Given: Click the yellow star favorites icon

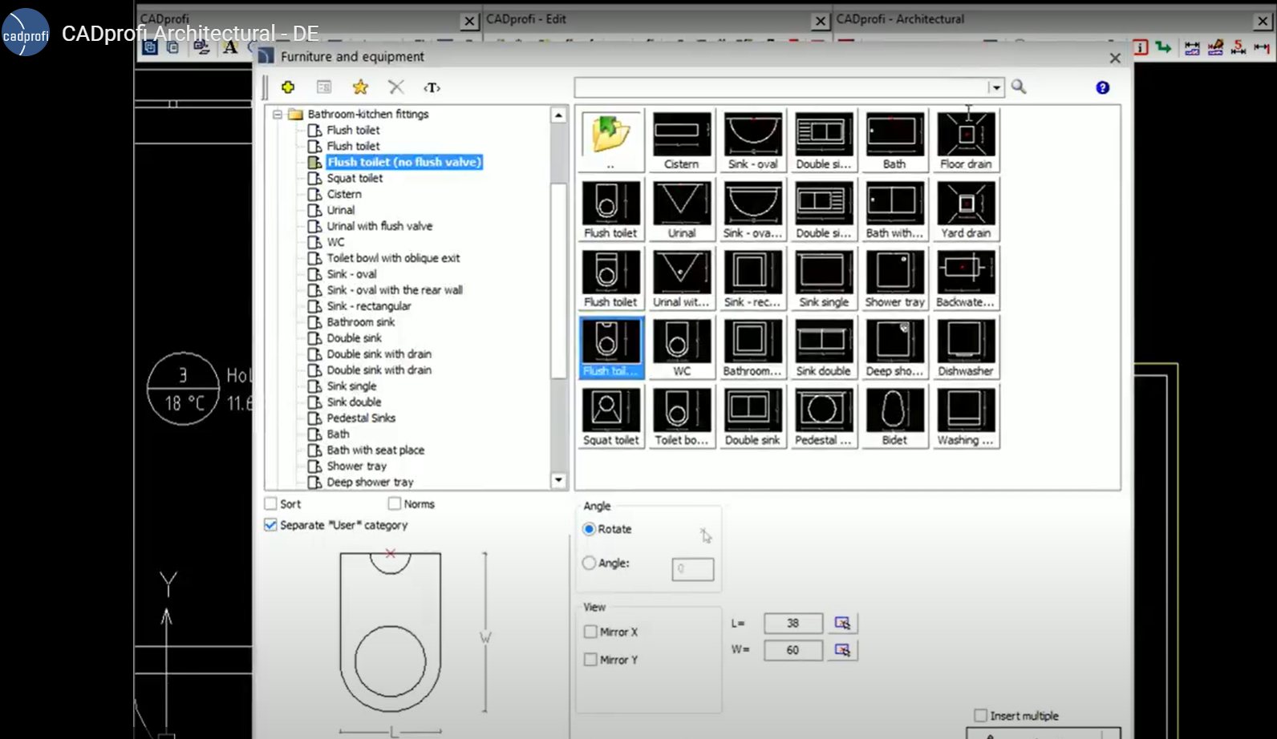Looking at the screenshot, I should 360,87.
